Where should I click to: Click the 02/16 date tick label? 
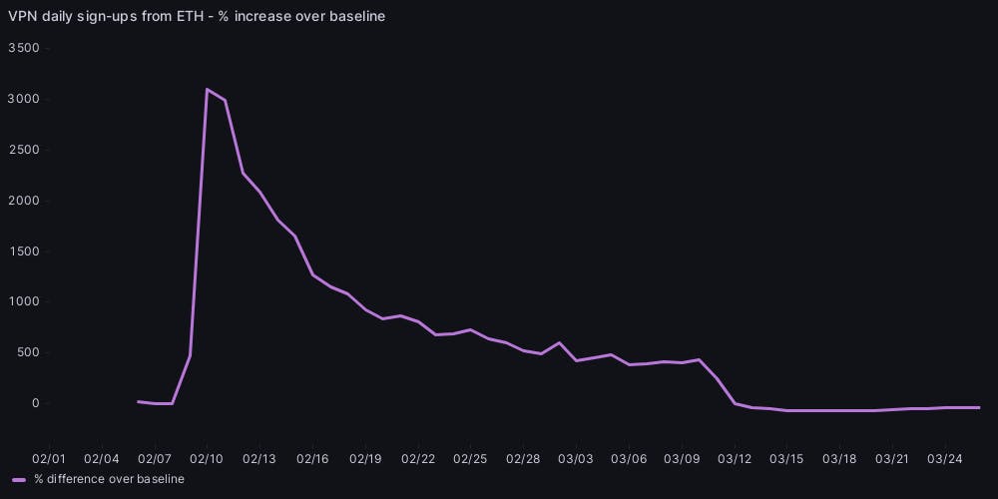coord(312,459)
